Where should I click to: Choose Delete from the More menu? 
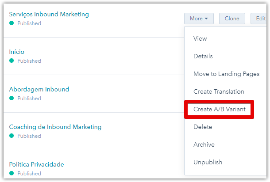[x=203, y=127]
